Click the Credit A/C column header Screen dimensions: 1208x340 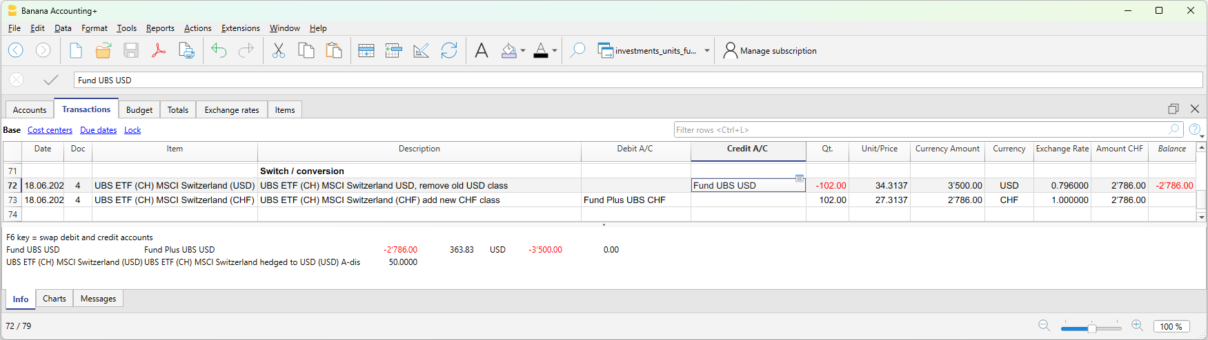[x=748, y=149]
